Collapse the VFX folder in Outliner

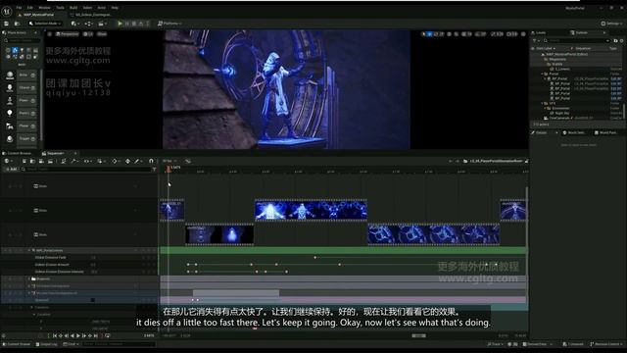[543, 103]
